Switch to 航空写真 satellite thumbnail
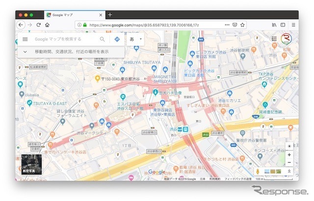Image resolution: width=314 pixels, height=201 pixels. point(31,164)
